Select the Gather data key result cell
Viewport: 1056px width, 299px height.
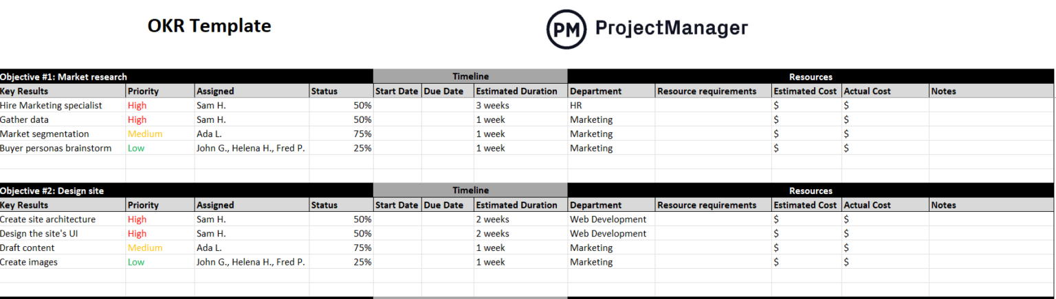coord(25,120)
